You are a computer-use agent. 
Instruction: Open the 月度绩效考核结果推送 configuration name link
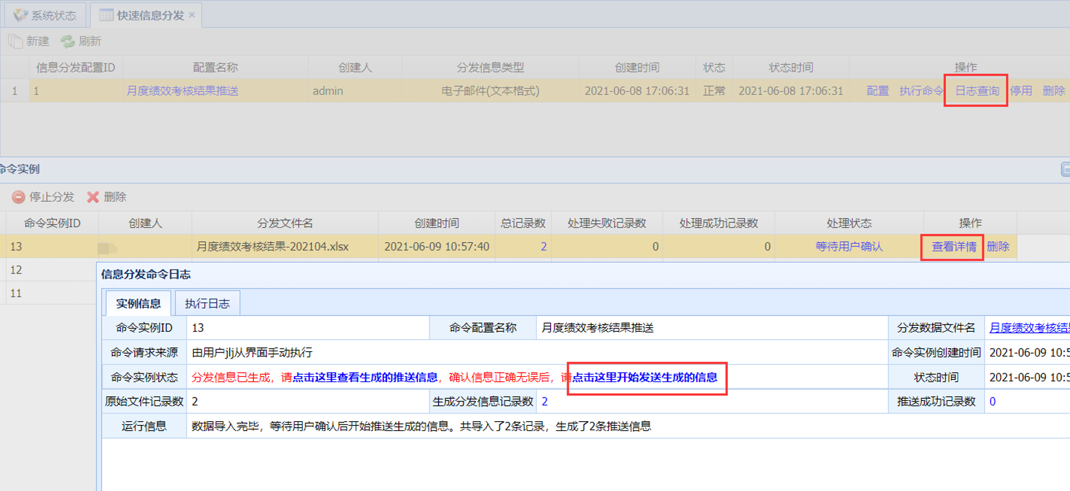pos(182,91)
